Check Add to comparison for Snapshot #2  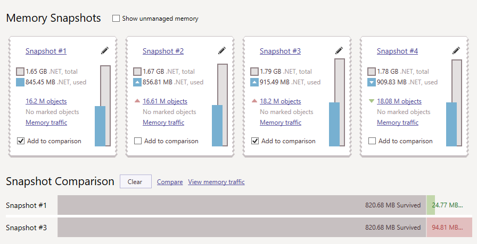tap(138, 141)
